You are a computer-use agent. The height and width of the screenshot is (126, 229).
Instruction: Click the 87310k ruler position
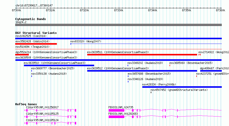click(50, 10)
